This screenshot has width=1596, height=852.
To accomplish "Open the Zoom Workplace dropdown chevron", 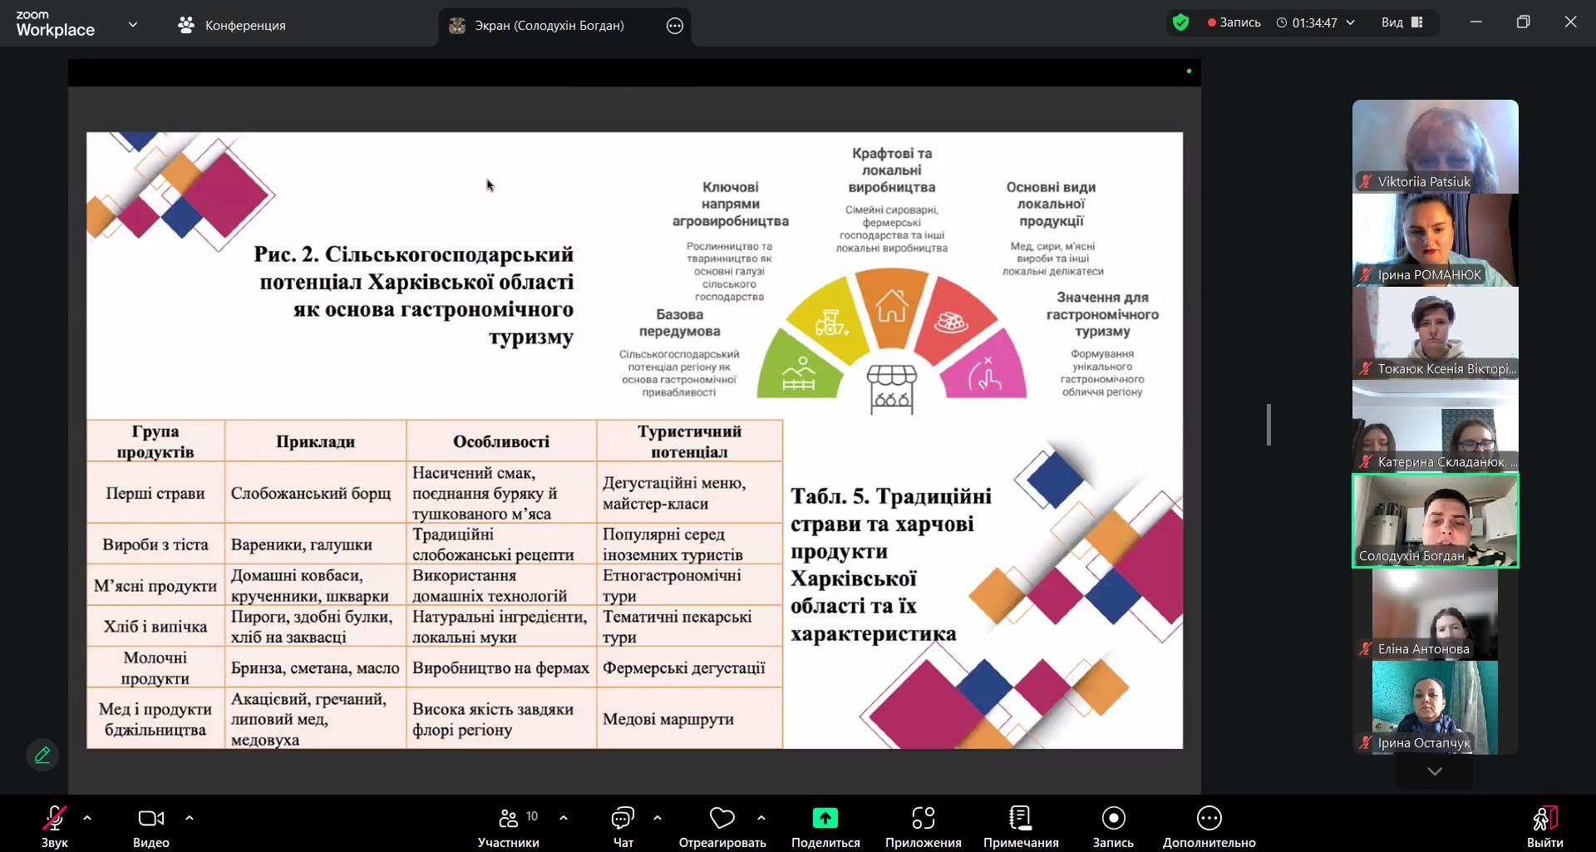I will [133, 25].
